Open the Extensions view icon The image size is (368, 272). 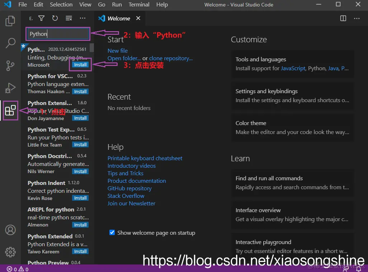[x=10, y=110]
